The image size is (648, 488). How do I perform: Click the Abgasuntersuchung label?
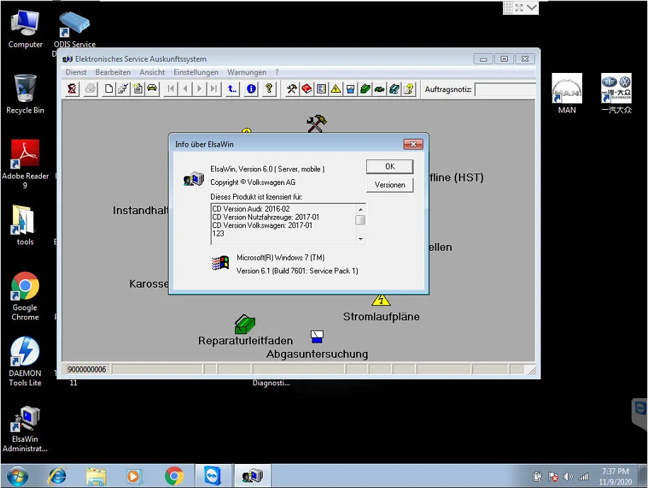point(317,354)
